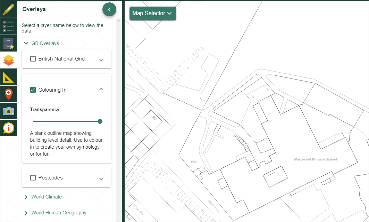Enable the British National Grid checkbox
Screen dimensions: 369x222
pyautogui.click(x=33, y=59)
